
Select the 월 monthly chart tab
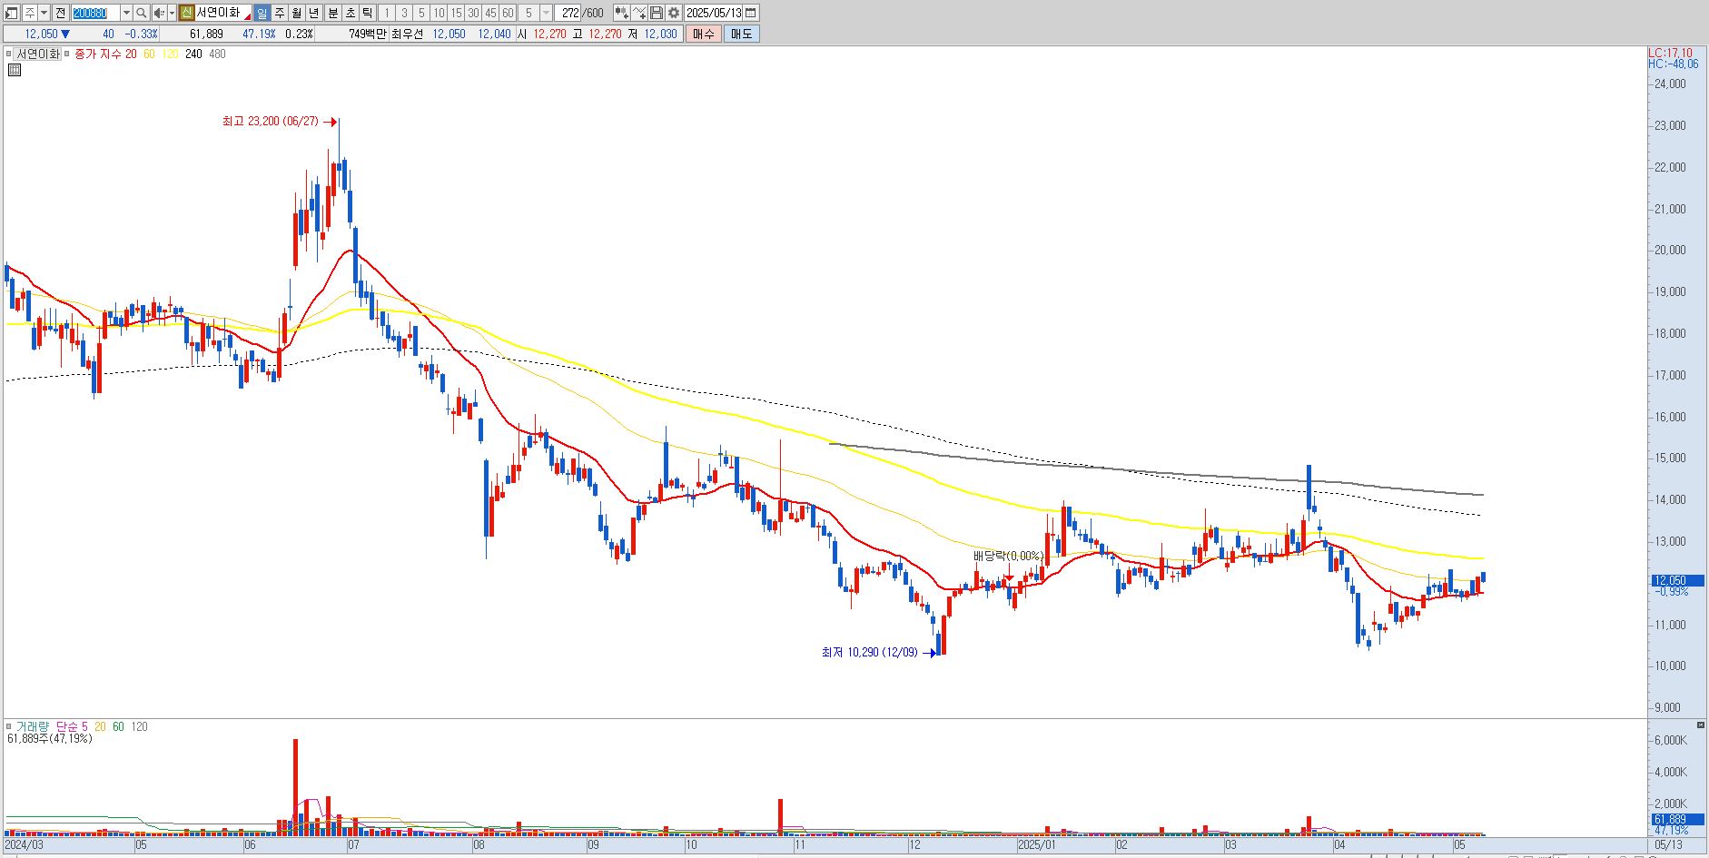coord(296,13)
